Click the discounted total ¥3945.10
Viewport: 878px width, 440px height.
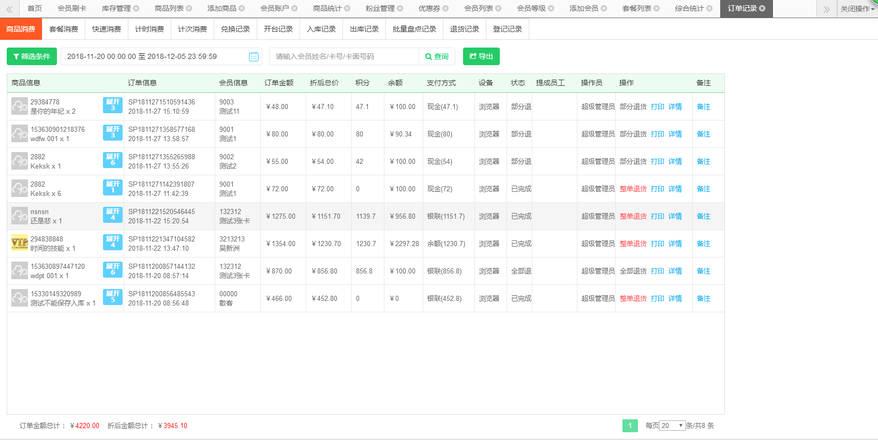click(173, 426)
